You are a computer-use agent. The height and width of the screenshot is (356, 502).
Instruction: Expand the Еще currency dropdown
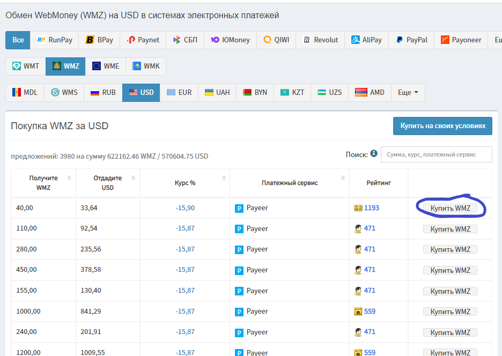pos(408,93)
